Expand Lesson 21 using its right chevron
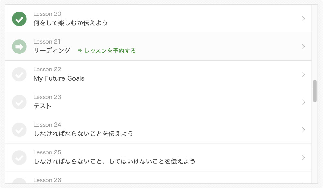Viewport: 323px width, 189px height. pos(303,47)
